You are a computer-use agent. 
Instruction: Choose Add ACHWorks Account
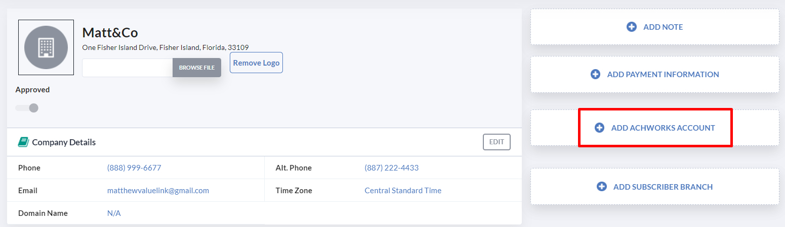tap(654, 128)
